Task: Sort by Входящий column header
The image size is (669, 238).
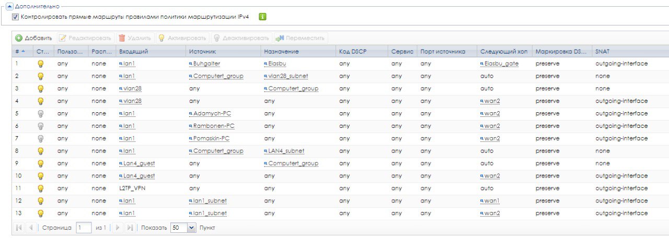Action: coord(151,52)
